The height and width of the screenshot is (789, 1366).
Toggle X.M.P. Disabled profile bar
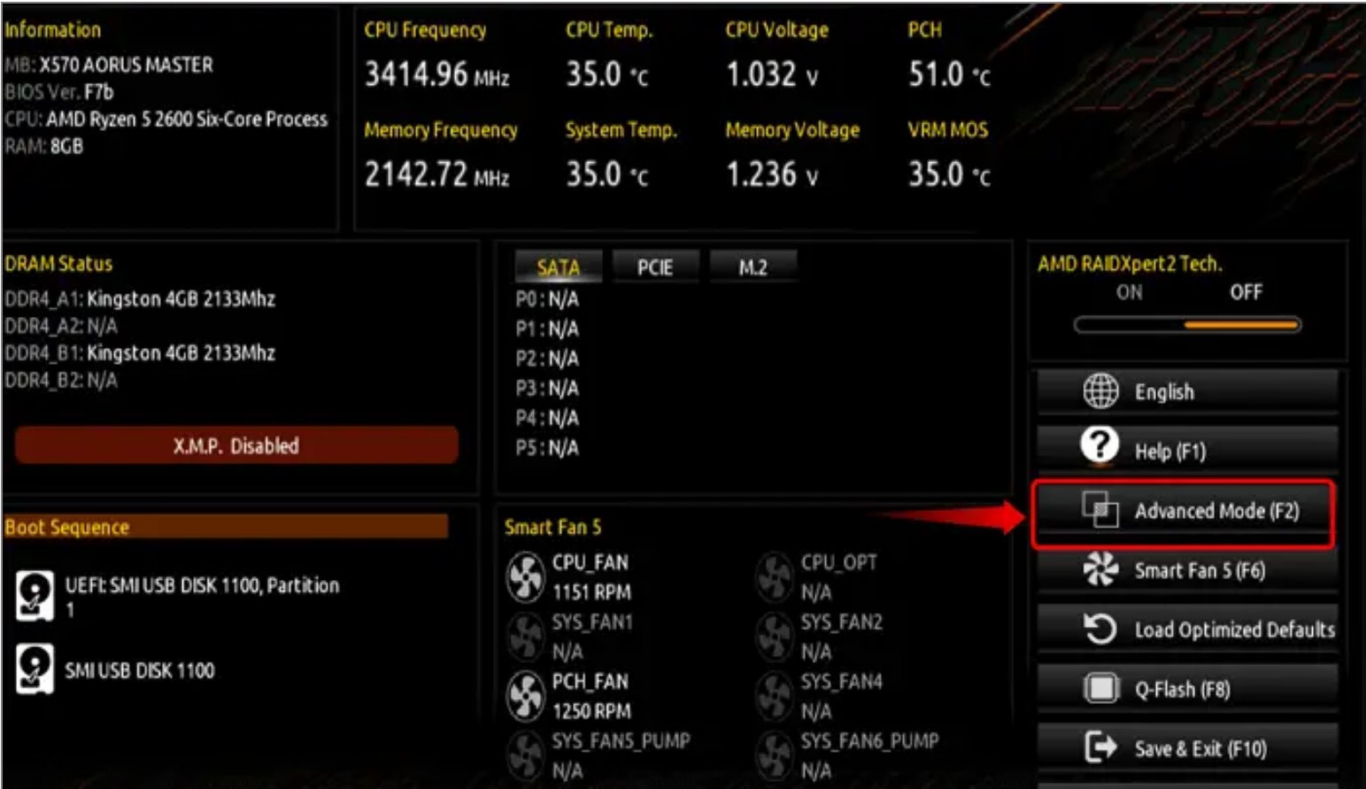tap(236, 445)
